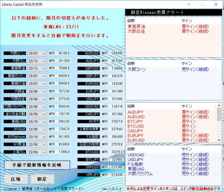The width and height of the screenshot is (224, 192).
Task: Click scroll up arrow in AUDJPY signal list
Action: coord(219,105)
